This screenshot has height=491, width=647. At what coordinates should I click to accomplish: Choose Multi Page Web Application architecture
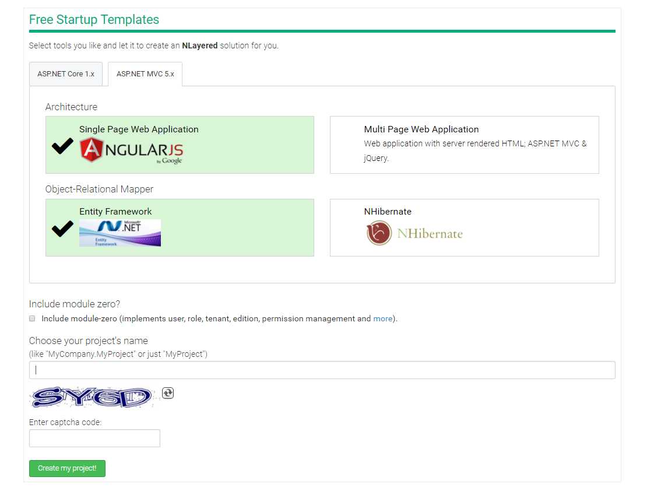[x=464, y=145]
